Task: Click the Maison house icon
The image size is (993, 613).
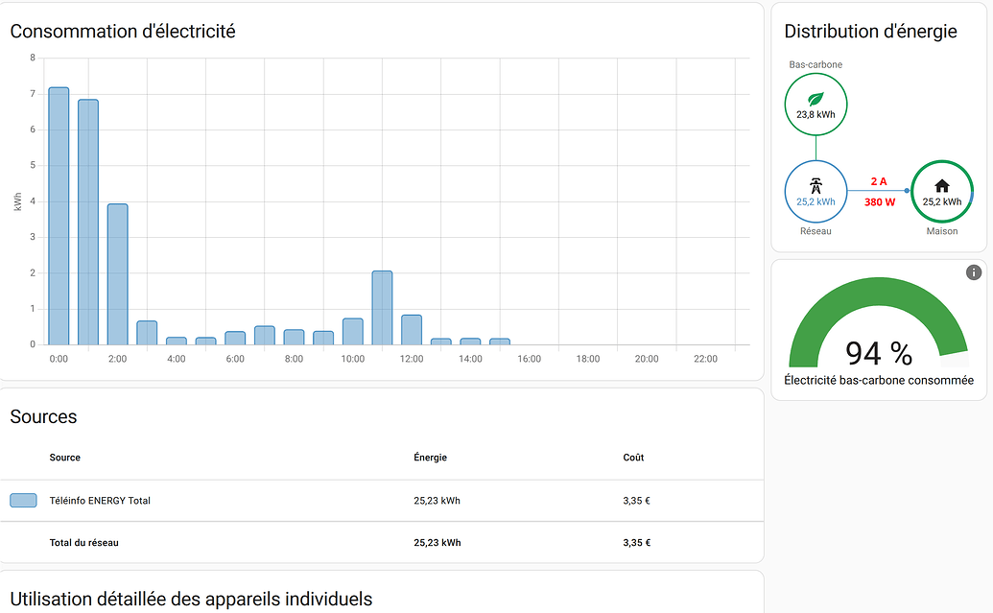Action: 941,185
